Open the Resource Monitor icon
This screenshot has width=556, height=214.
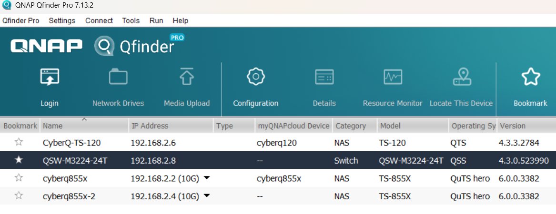coord(393,77)
